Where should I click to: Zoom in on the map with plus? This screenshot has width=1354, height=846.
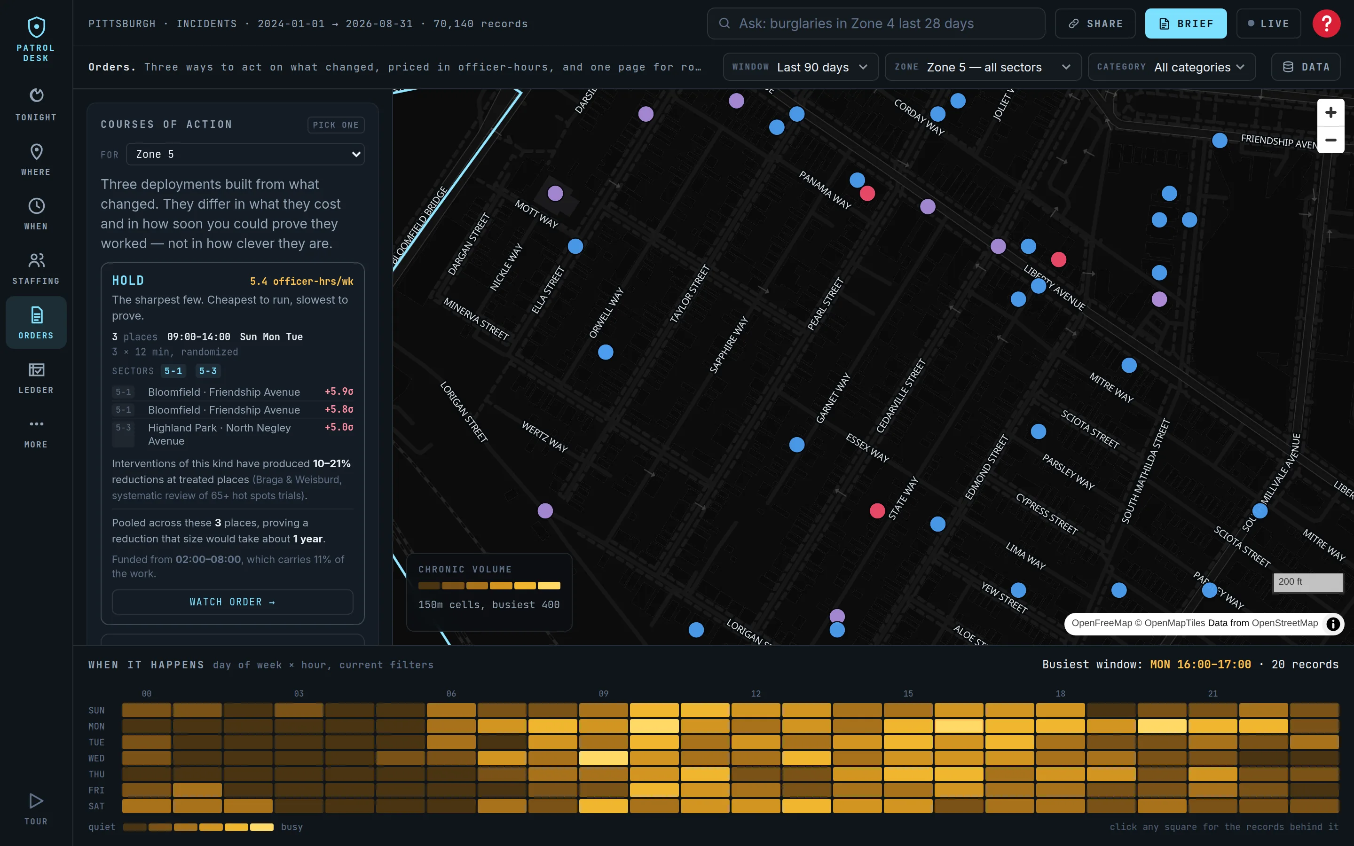1330,112
